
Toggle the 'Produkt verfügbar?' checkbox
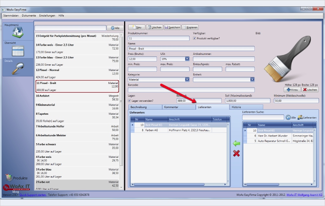pos(195,38)
